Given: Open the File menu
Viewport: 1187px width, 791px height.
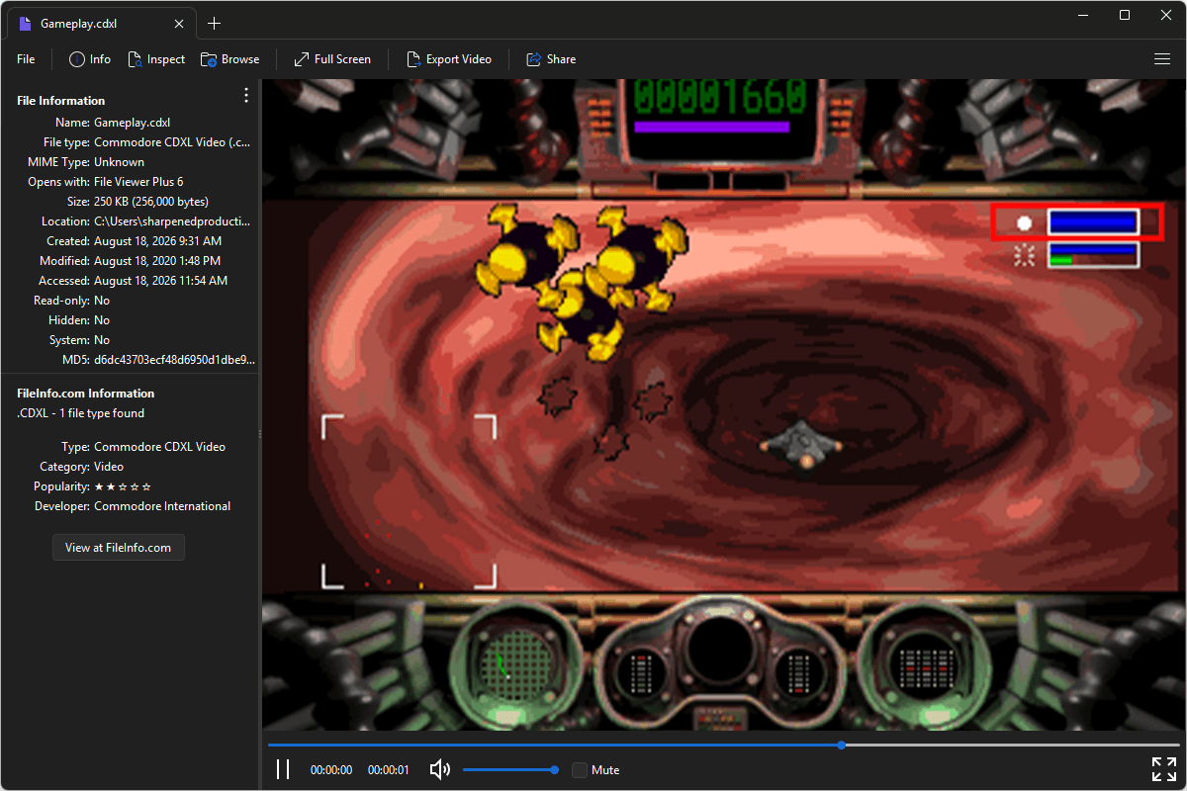Looking at the screenshot, I should coord(26,59).
